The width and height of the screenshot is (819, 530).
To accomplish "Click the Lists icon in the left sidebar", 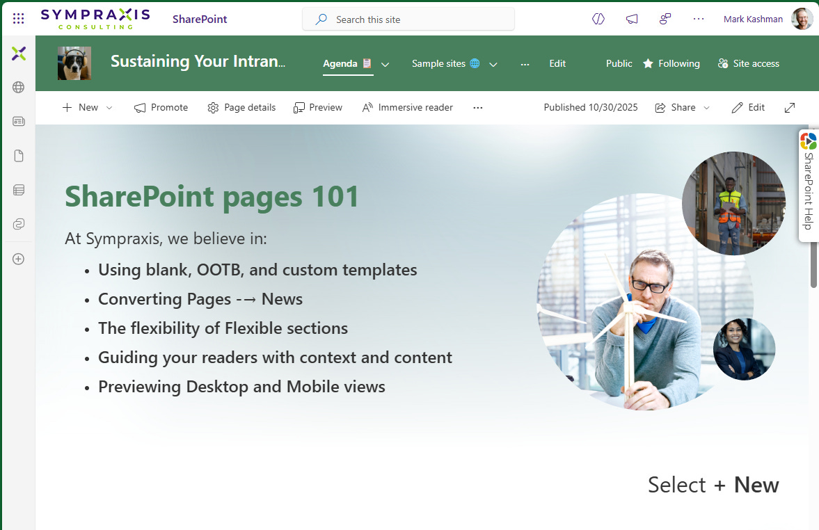I will [x=19, y=189].
